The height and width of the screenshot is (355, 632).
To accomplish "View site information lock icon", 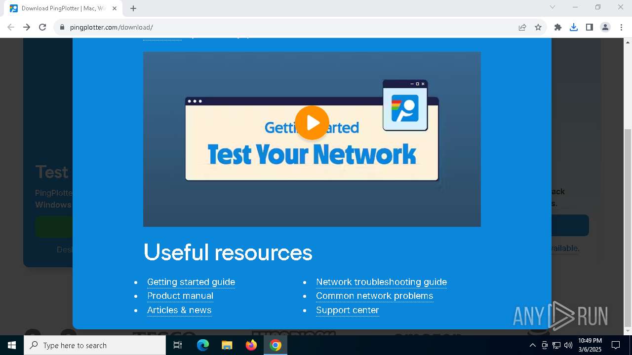I will 62,27.
